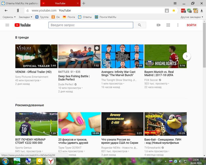Screen dimensions: 206x165
Task: Switch to the Ответы Mail.Ru tab
Action: [20, 3]
